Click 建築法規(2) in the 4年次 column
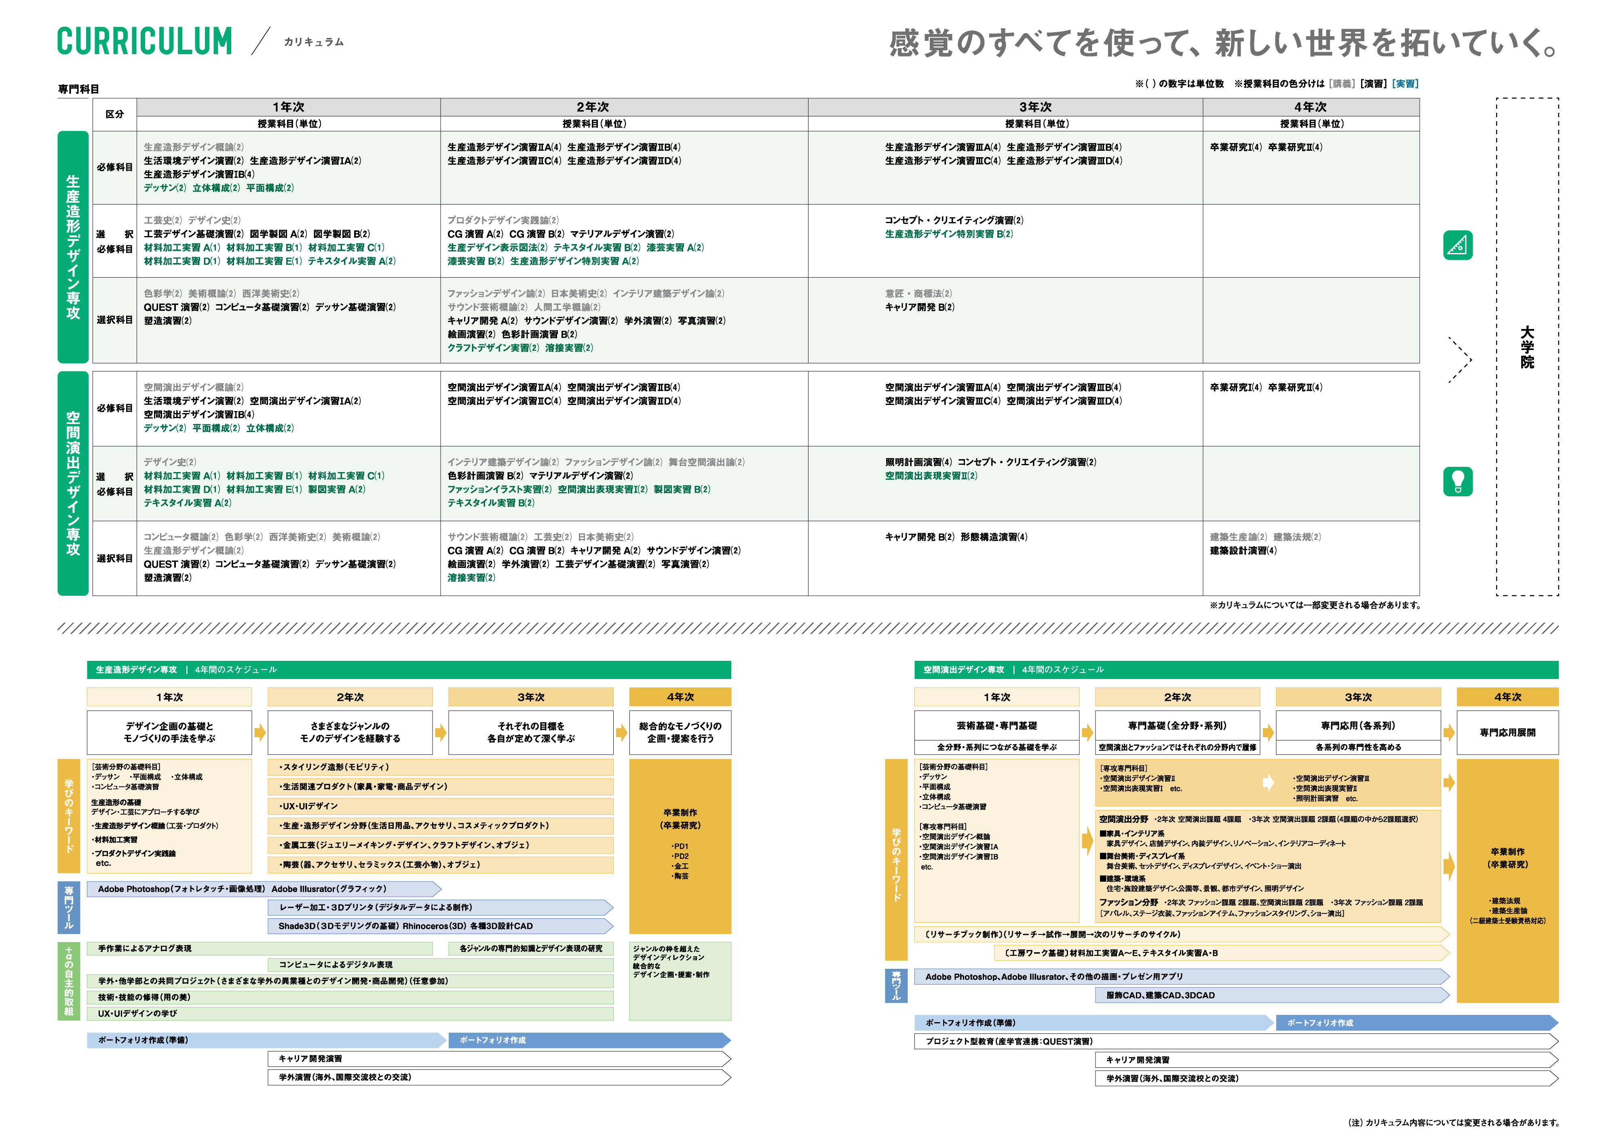The image size is (1617, 1143). pyautogui.click(x=1297, y=537)
